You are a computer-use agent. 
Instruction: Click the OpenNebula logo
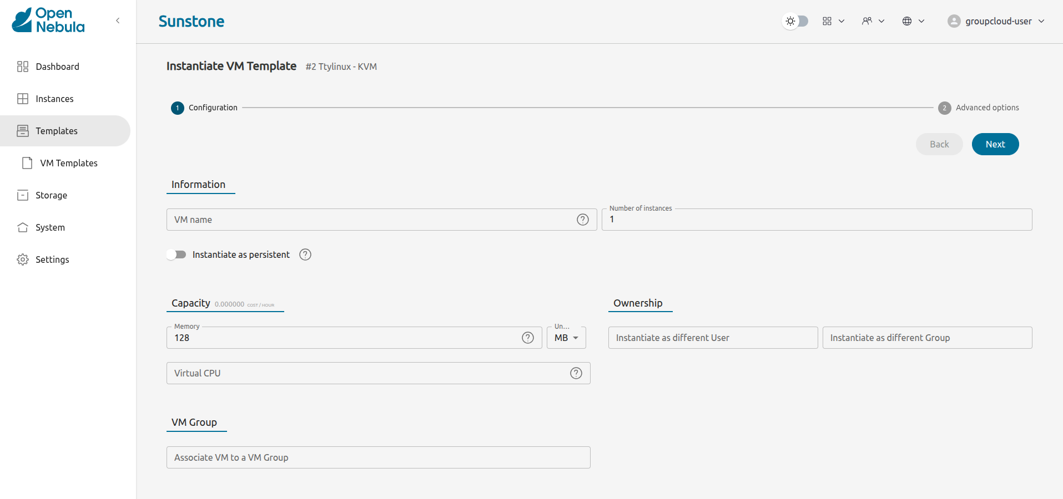[47, 20]
